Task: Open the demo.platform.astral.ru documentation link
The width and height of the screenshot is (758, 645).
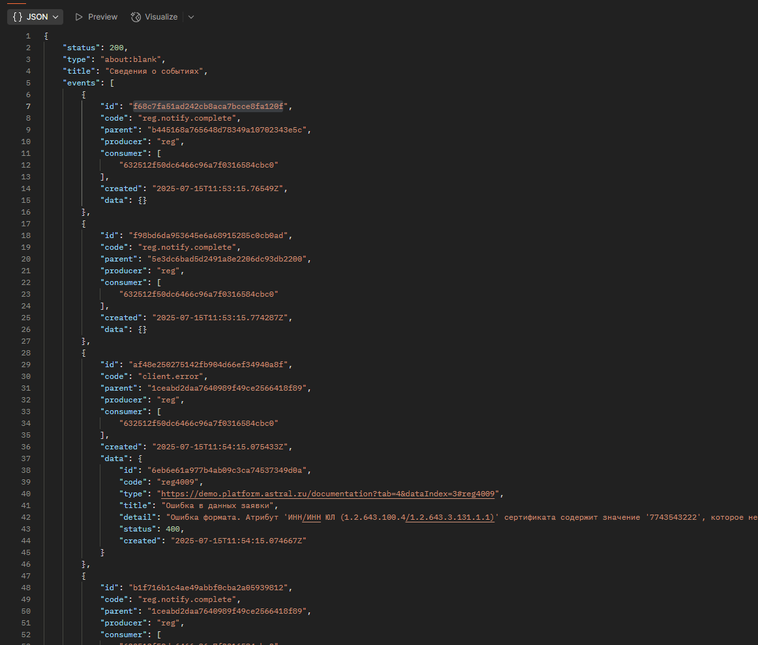Action: (327, 494)
